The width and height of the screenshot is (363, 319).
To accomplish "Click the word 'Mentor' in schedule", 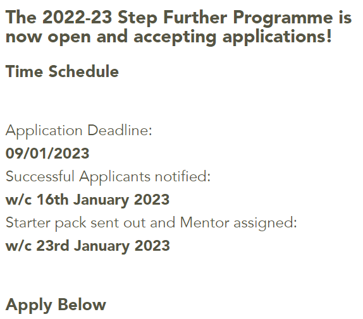I will 204,223.
